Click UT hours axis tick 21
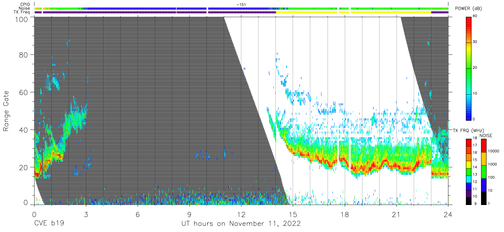The height and width of the screenshot is (232, 504). click(x=396, y=214)
